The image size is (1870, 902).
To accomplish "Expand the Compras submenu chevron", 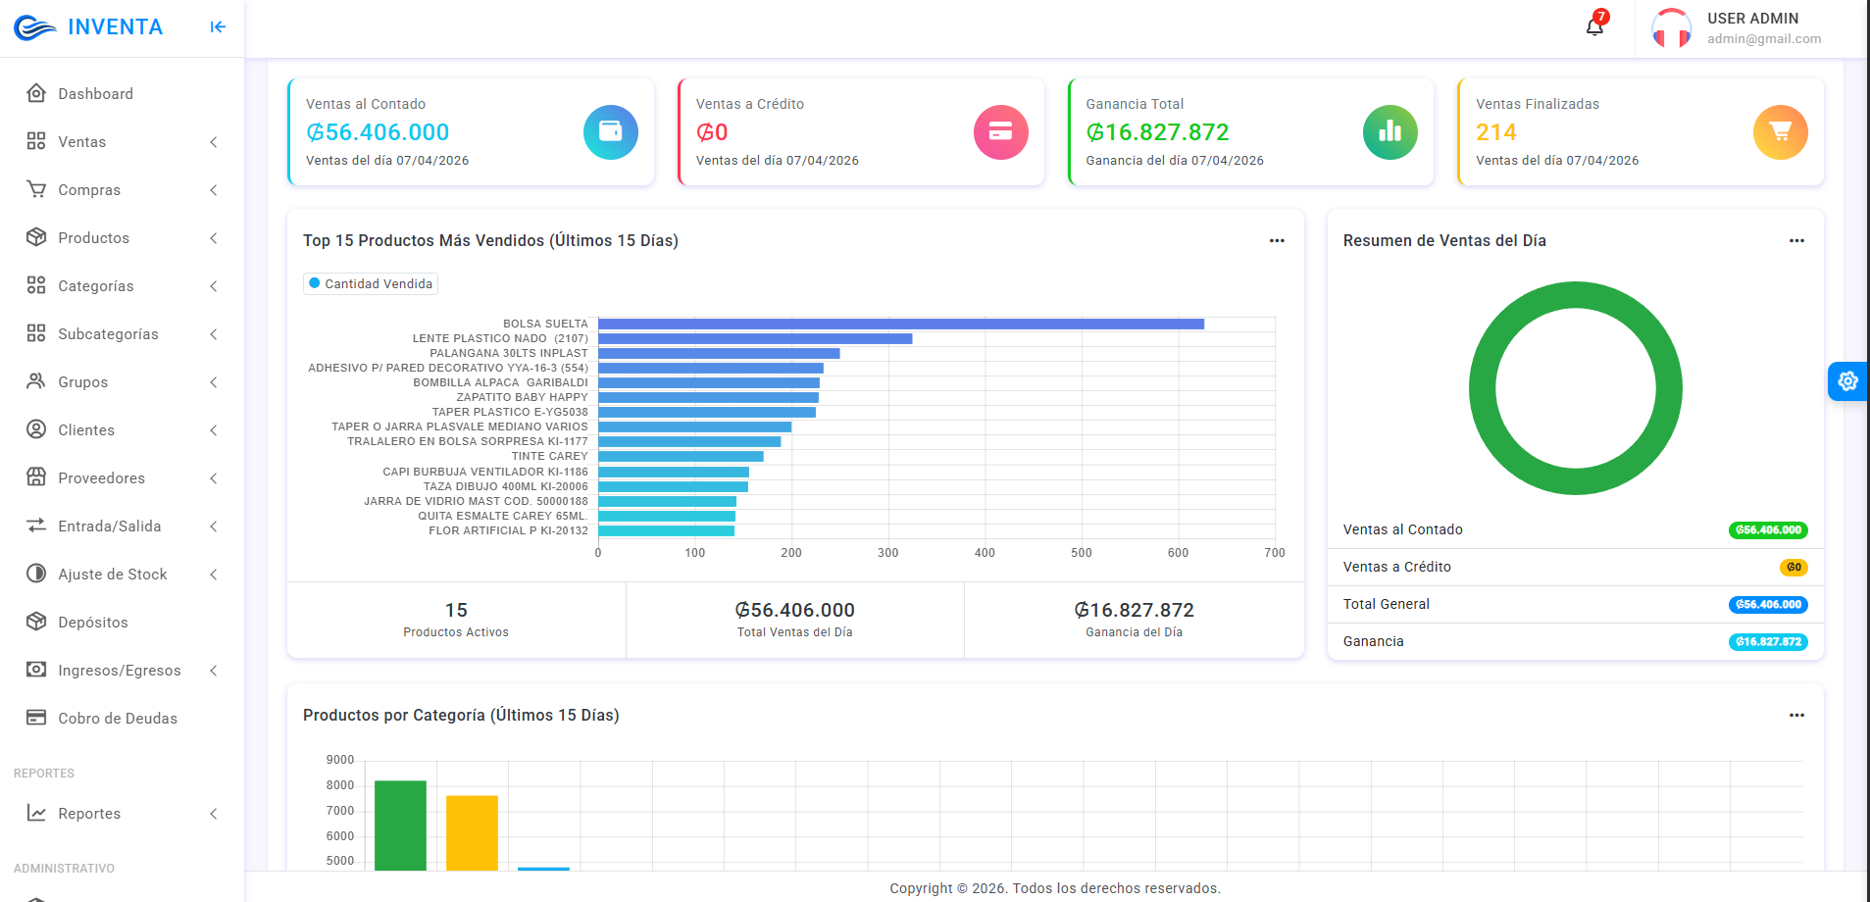I will tap(214, 190).
